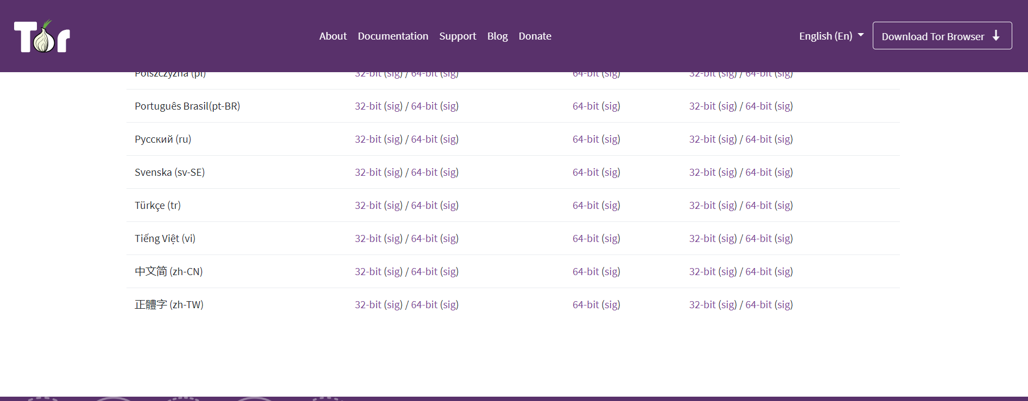The image size is (1028, 401).
Task: Open middle-column sig link in Svenska row
Action: (x=611, y=173)
